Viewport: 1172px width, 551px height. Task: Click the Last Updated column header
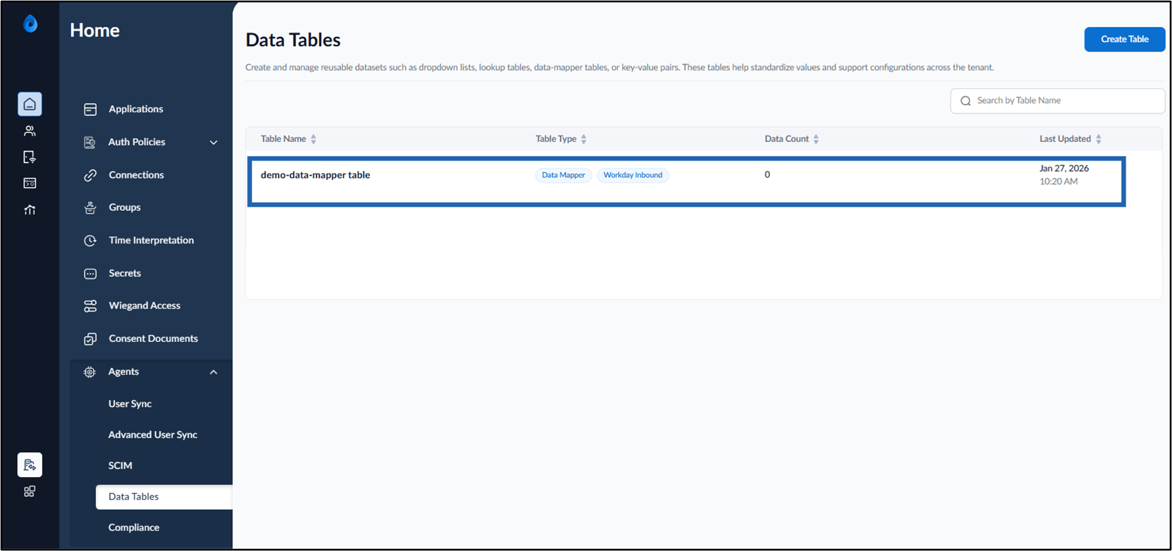click(x=1065, y=139)
